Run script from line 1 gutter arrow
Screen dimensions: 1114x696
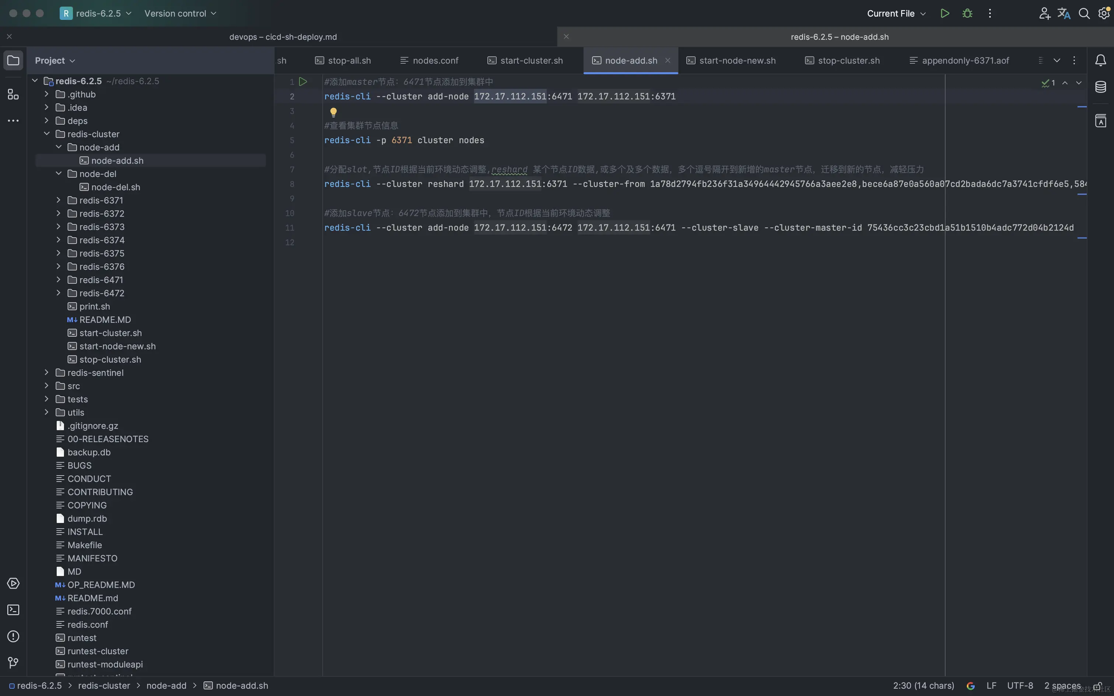(303, 81)
